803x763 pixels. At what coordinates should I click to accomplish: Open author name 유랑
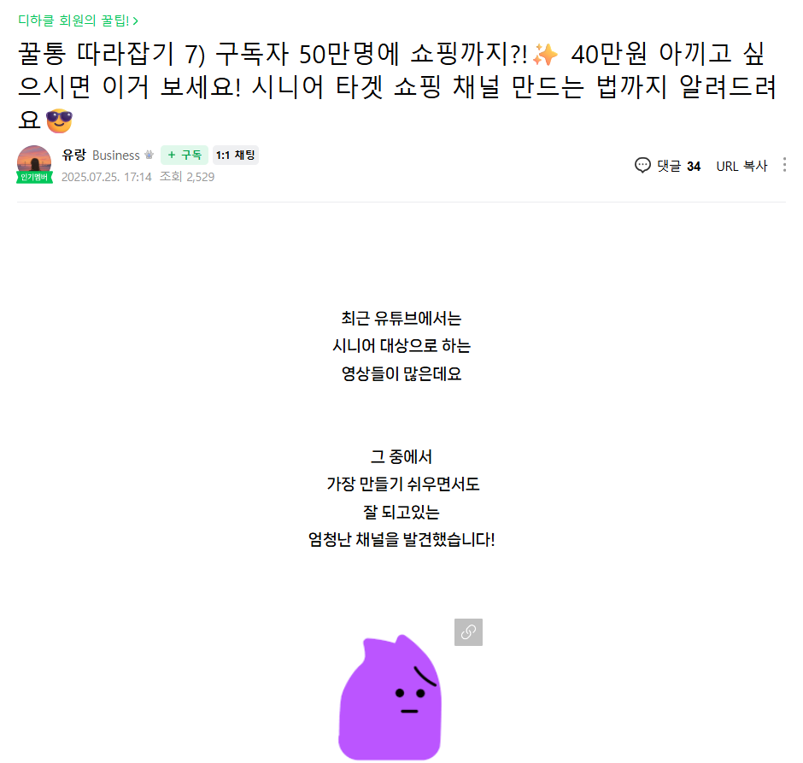coord(73,155)
